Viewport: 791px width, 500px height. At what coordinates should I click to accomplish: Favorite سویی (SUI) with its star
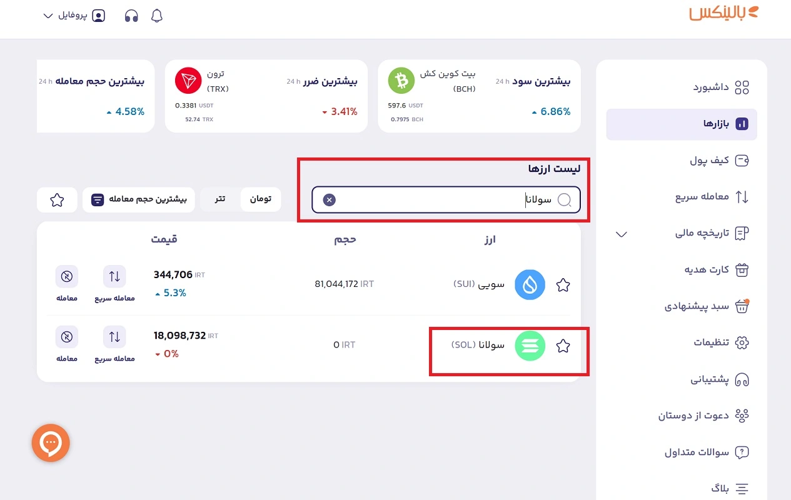(563, 285)
